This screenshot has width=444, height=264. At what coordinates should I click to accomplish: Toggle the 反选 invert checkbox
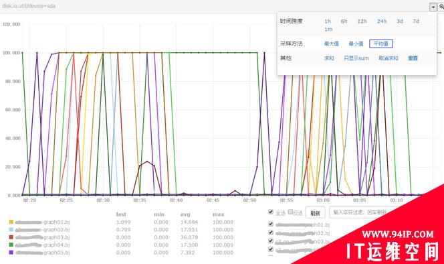pyautogui.click(x=290, y=212)
